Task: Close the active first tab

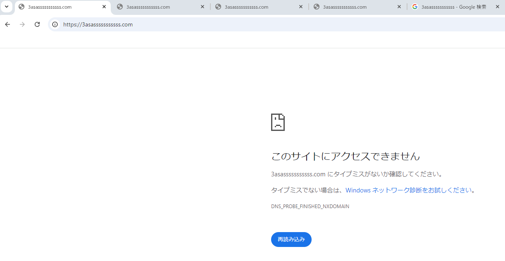Action: click(104, 7)
